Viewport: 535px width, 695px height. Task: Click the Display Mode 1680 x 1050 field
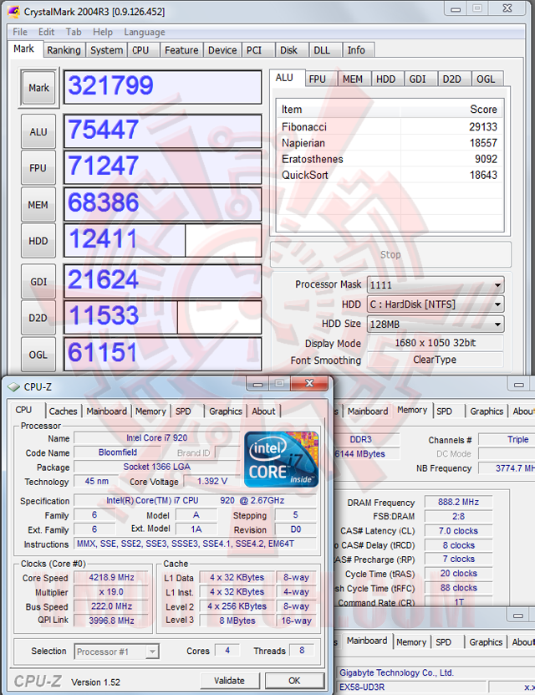pyautogui.click(x=435, y=343)
